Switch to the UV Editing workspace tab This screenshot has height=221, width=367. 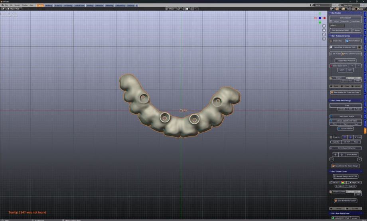click(x=68, y=5)
